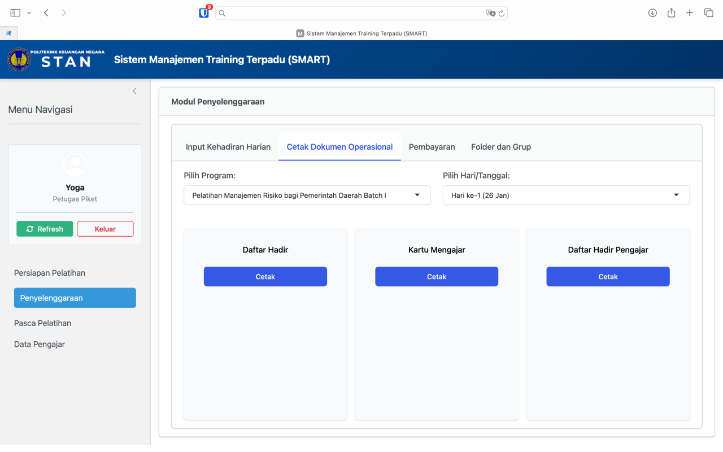Screen dimensions: 723x452
Task: Open the Pembayaran tab
Action: coord(432,147)
